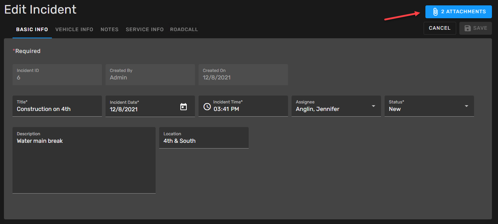Expand the Assignee dropdown arrow
This screenshot has height=224, width=498.
pyautogui.click(x=373, y=106)
